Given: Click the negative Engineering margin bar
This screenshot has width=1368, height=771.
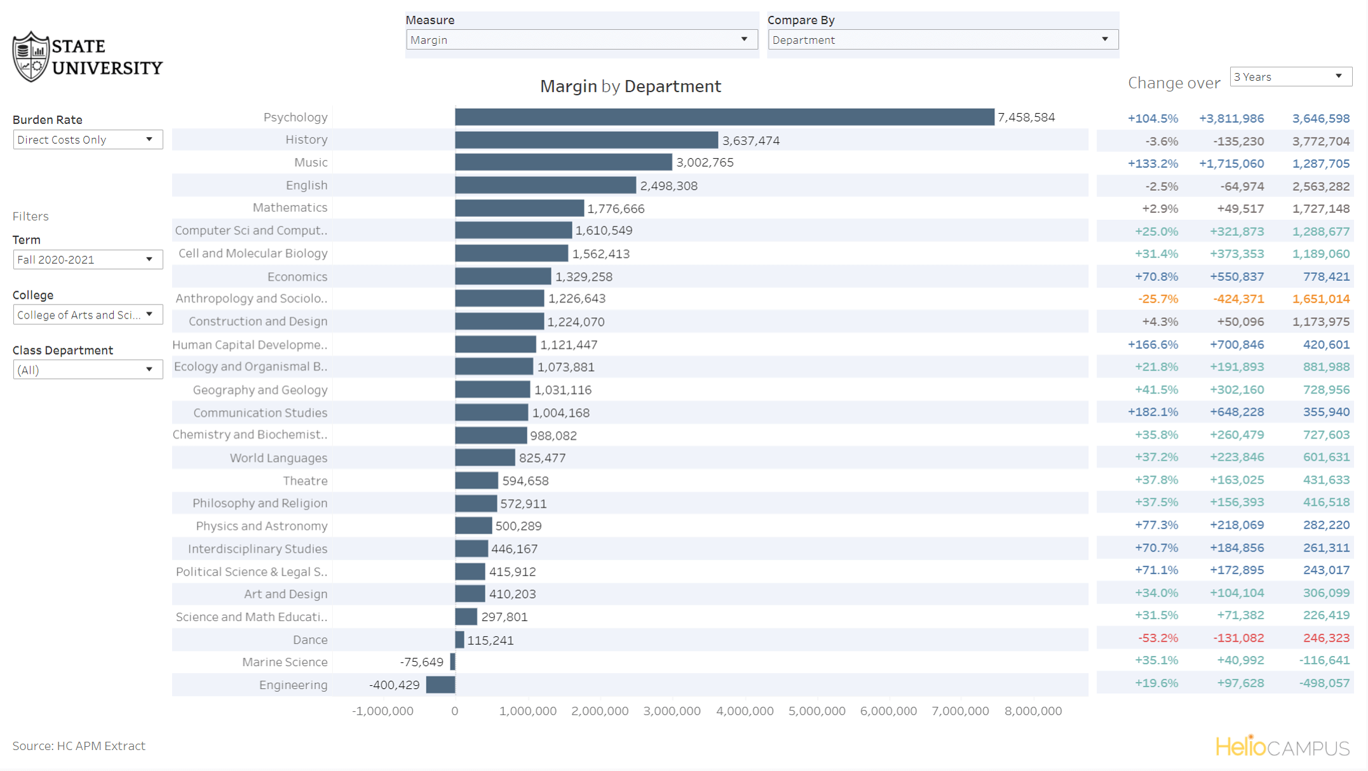Looking at the screenshot, I should pos(440,685).
